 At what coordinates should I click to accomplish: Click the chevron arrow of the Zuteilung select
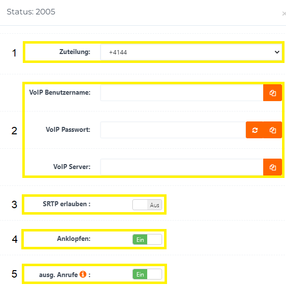click(x=277, y=52)
